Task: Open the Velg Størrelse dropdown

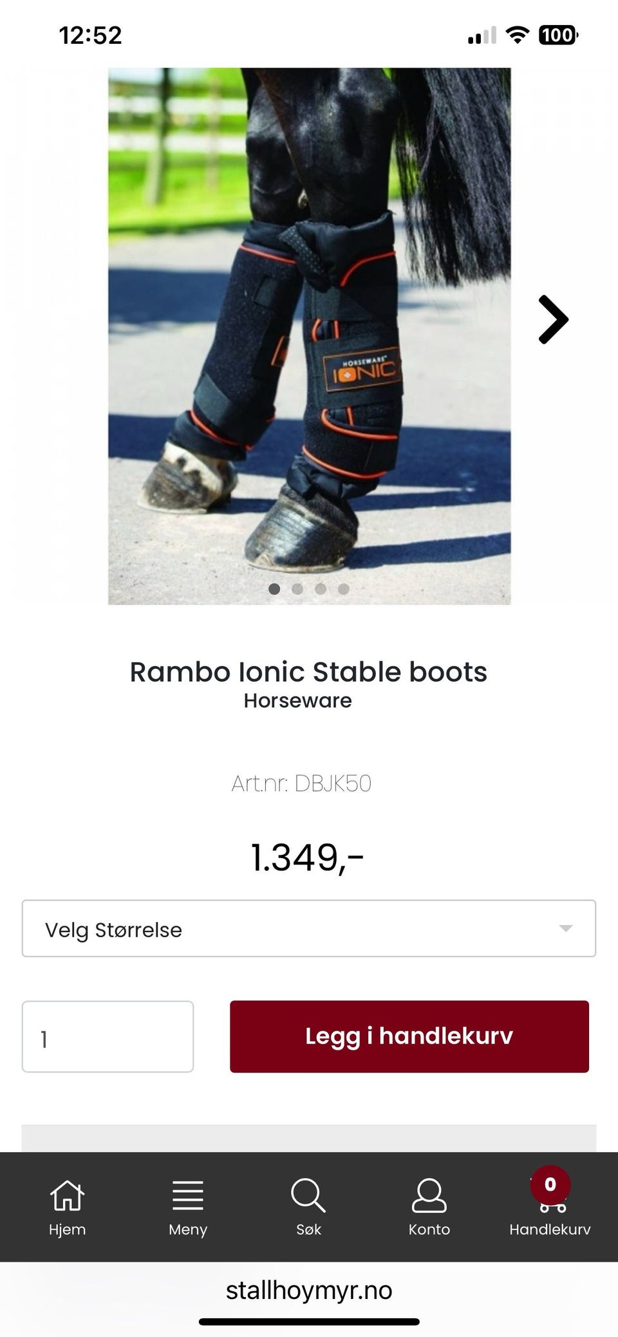Action: click(x=309, y=928)
